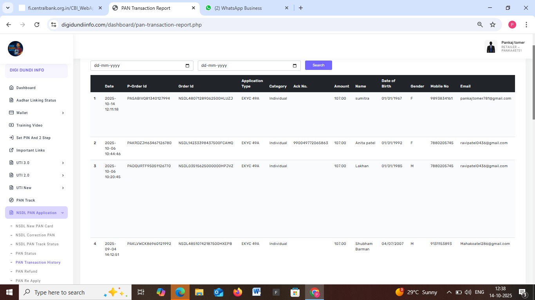
Task: Bookmark this page with the star icon
Action: pyautogui.click(x=493, y=25)
